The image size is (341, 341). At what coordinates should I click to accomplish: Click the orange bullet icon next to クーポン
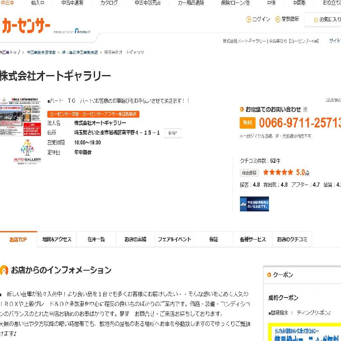pyautogui.click(x=269, y=275)
